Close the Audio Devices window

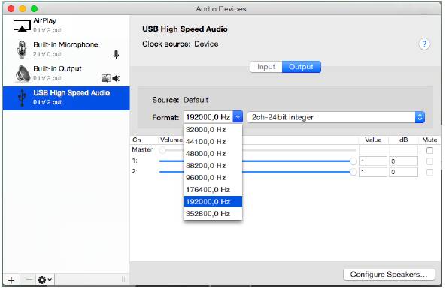coord(11,8)
